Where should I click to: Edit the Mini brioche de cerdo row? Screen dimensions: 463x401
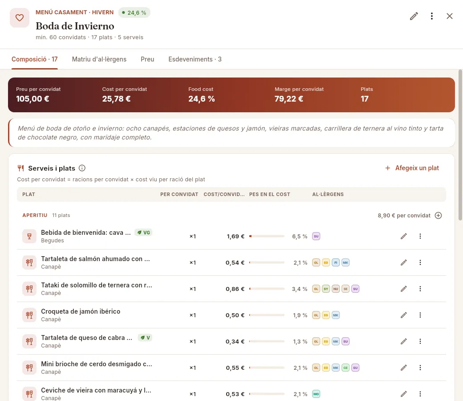coord(404,368)
